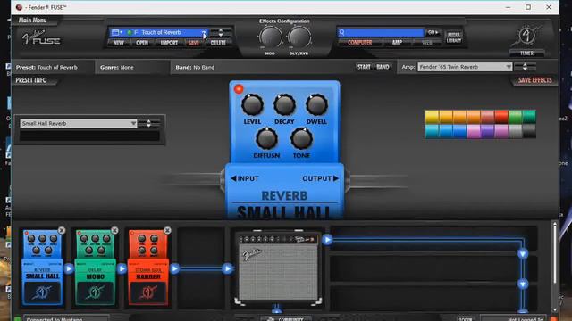Screen dimensions: 572x321
Task: Click the Fender FUSE logo
Action: (41, 37)
